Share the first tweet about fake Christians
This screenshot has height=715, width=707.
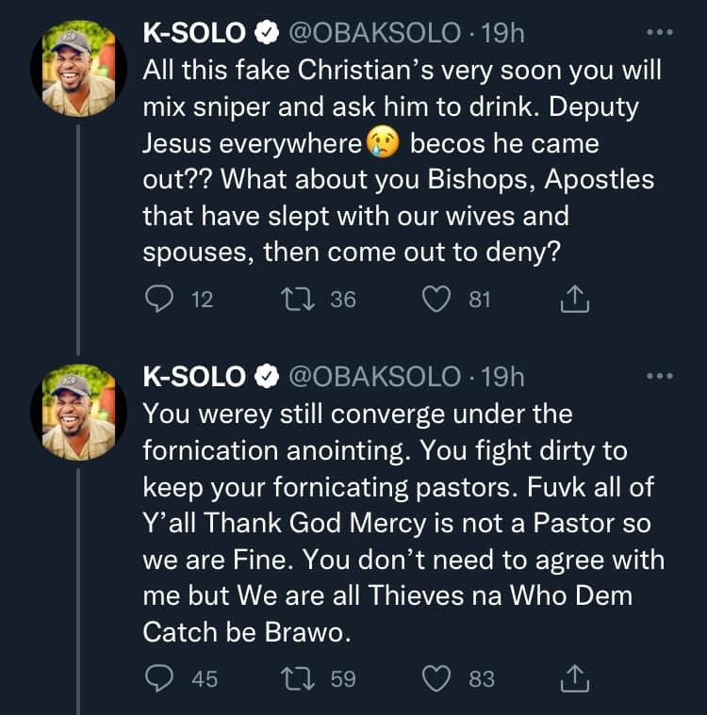574,300
